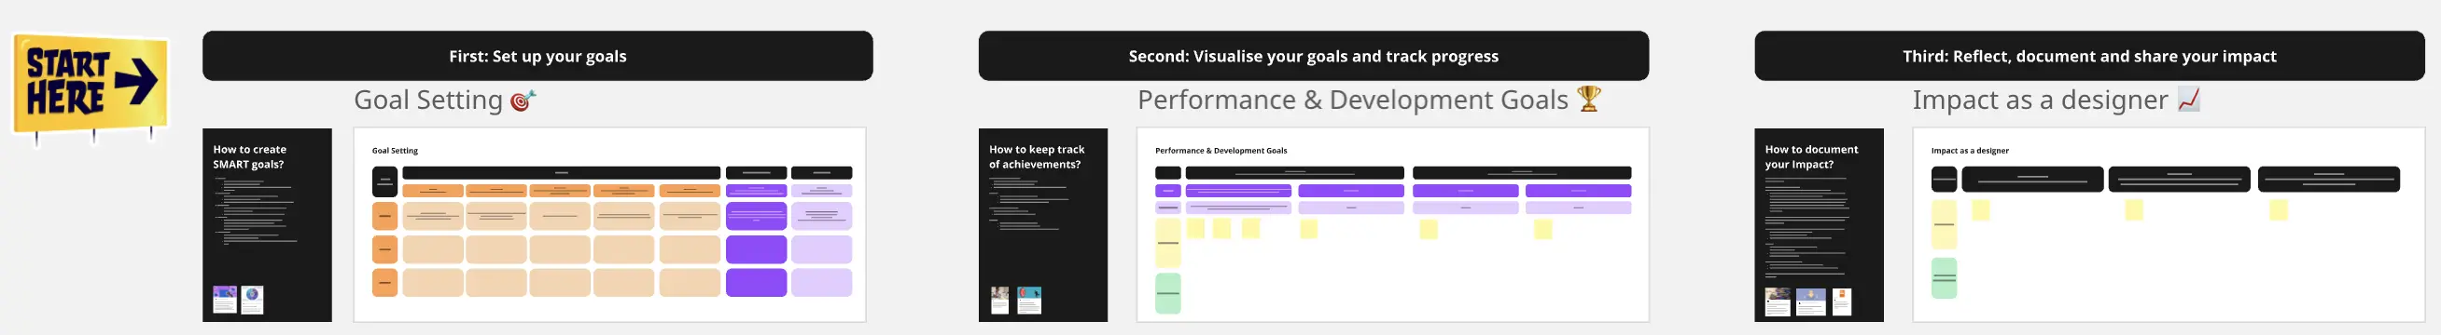
Task: Select the last dark purple cell in Goal Setting
Action: point(756,283)
